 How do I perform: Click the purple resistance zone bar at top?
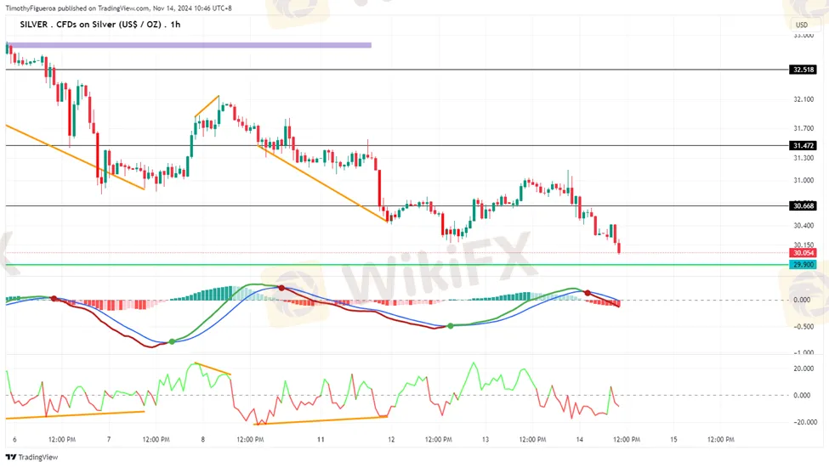(189, 45)
